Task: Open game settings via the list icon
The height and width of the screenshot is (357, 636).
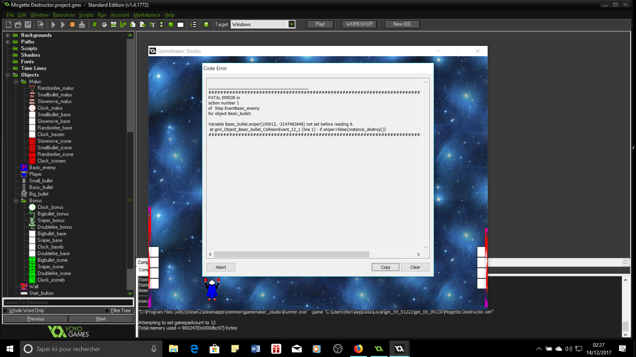Action: click(193, 24)
